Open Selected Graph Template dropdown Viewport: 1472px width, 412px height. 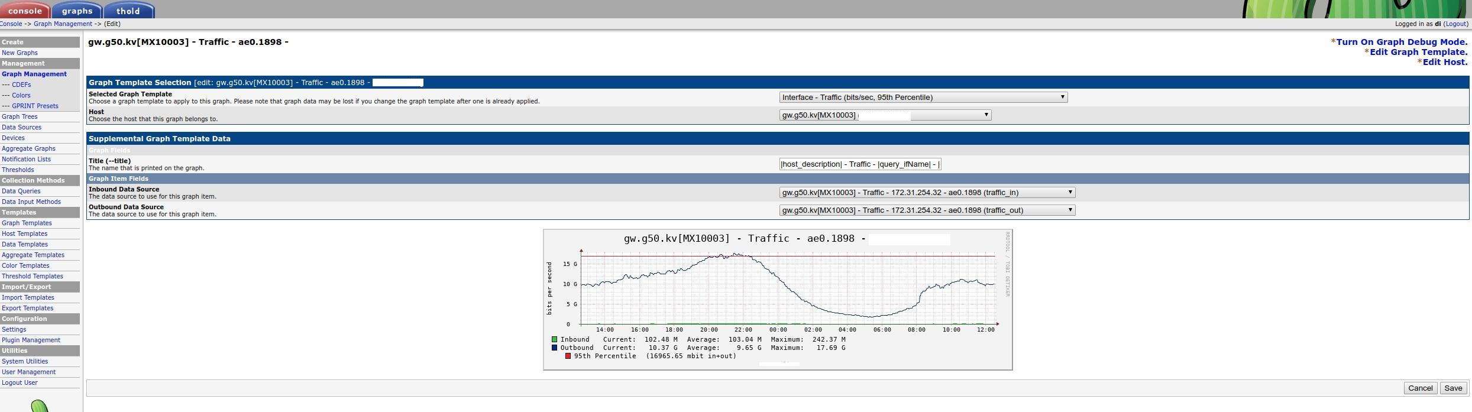923,97
